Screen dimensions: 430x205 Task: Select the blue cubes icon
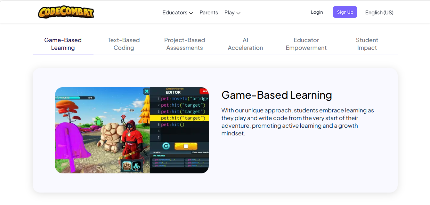[x=137, y=166]
